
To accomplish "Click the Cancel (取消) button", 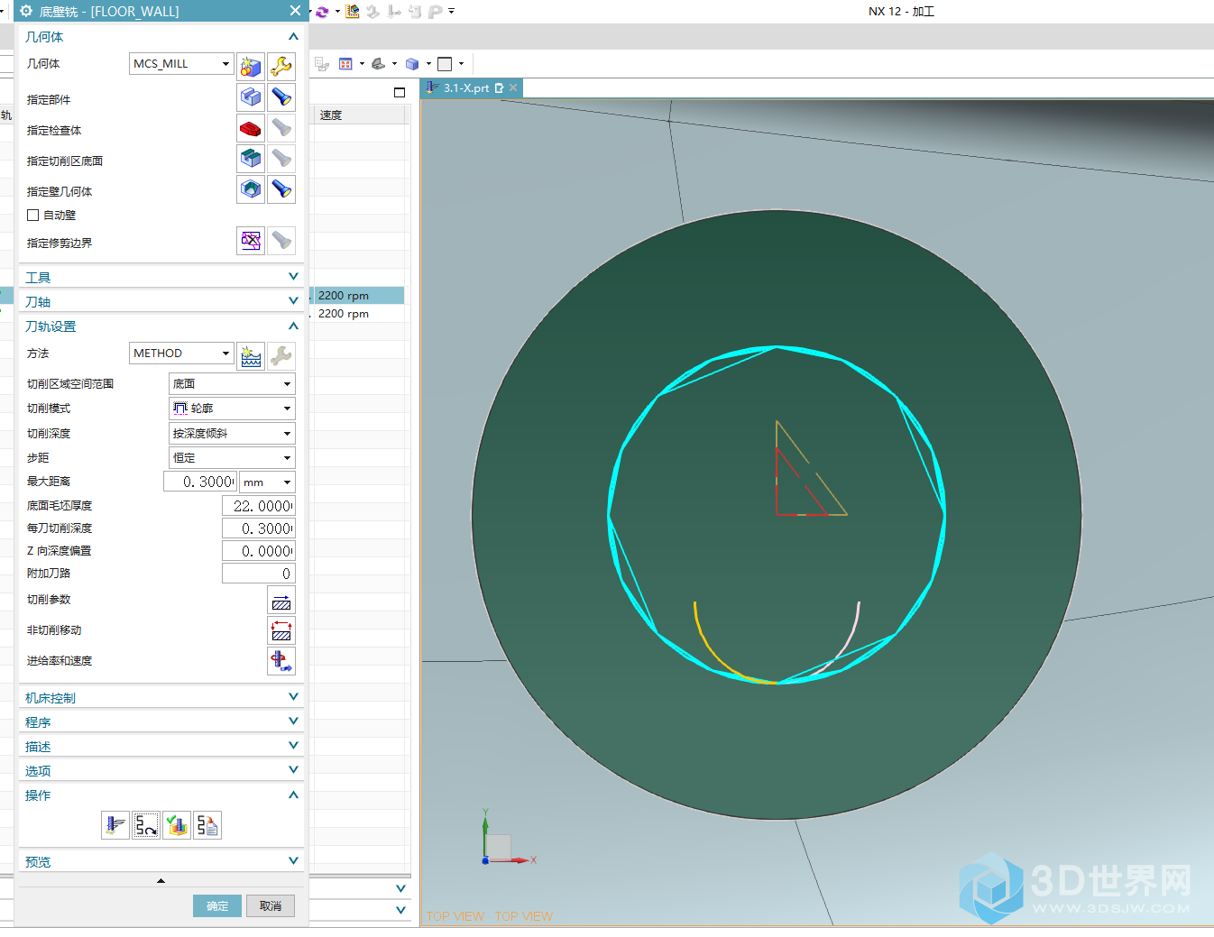I will coord(271,906).
